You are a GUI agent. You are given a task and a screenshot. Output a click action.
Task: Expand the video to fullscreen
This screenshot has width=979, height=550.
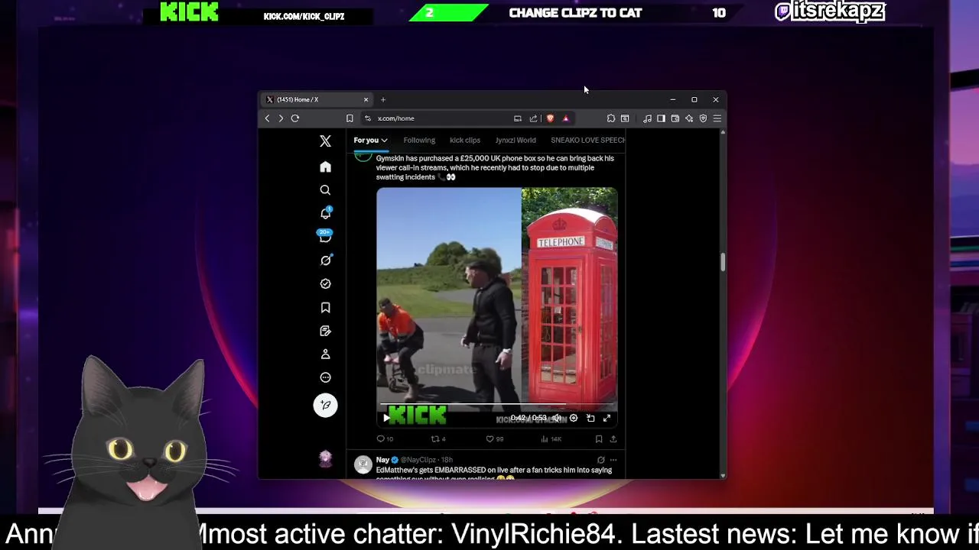pos(607,418)
